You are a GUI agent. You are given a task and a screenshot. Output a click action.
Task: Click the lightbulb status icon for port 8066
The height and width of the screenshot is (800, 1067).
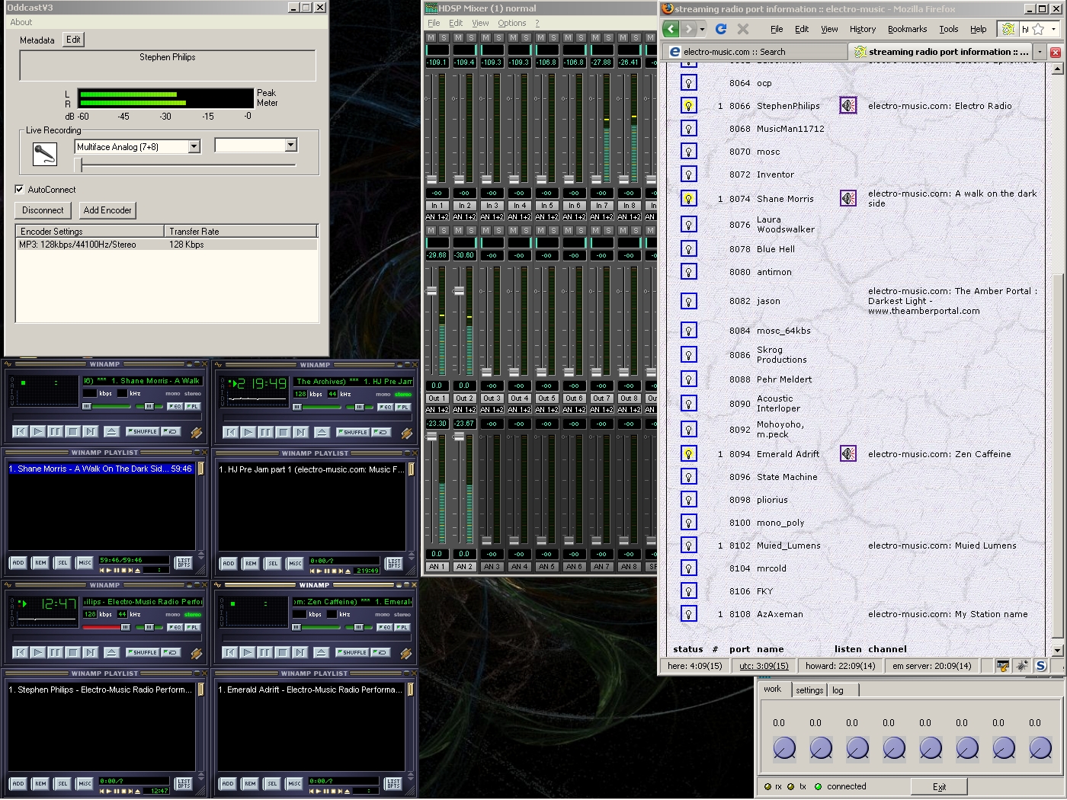688,105
